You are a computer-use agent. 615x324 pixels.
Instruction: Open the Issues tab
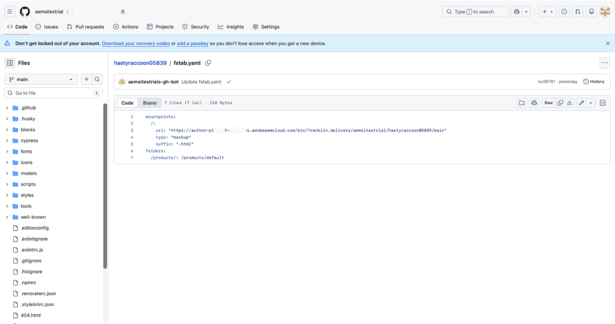[47, 26]
